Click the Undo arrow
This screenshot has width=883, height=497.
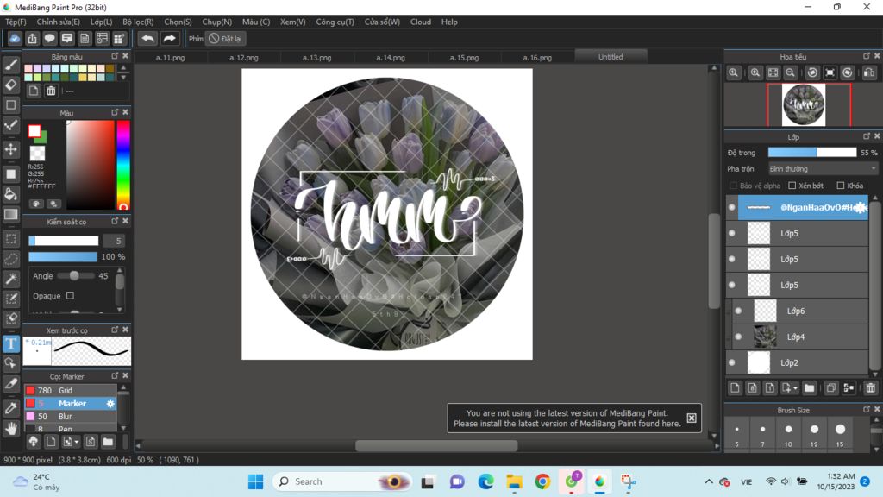tap(147, 38)
